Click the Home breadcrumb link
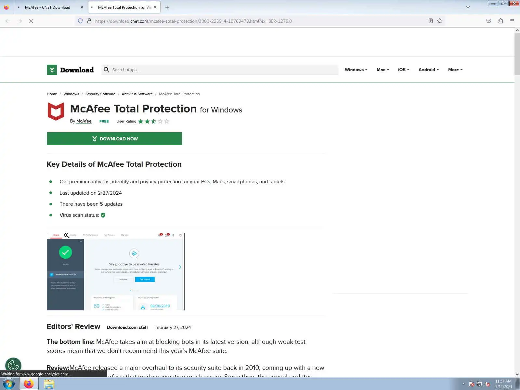 [x=52, y=94]
